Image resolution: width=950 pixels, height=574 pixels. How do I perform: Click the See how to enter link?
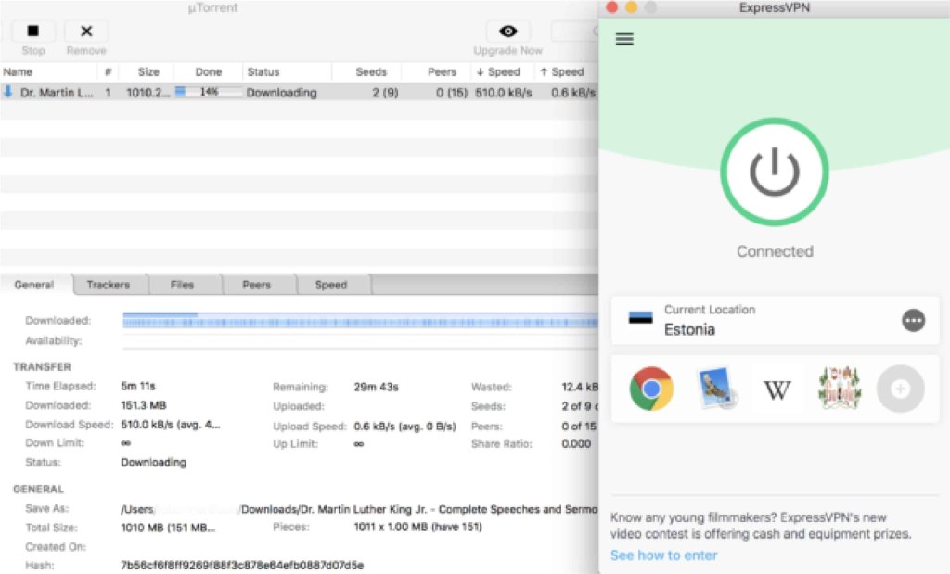coord(663,555)
